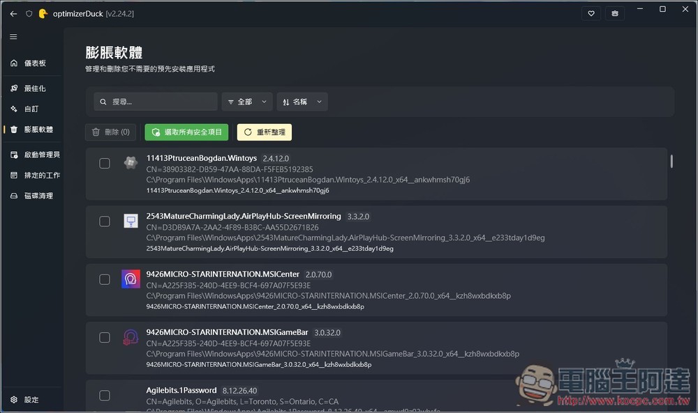Open 排定的工作 scheduled tasks
698x413 pixels.
[33, 175]
